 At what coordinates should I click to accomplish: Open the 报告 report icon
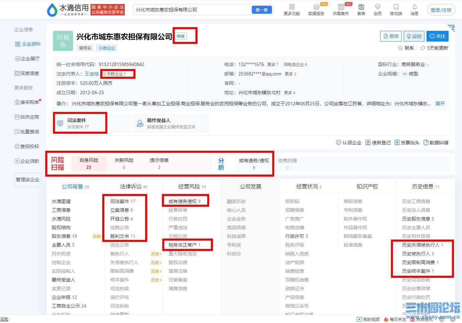pos(390,36)
